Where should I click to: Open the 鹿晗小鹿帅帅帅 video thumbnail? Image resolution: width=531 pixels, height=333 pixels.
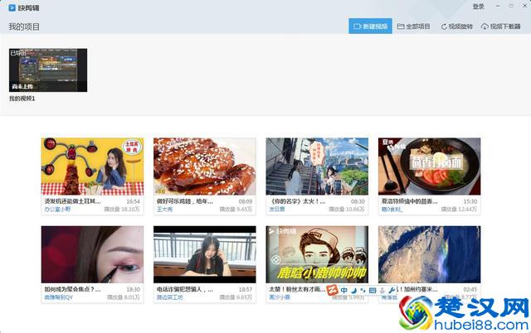[x=317, y=254]
